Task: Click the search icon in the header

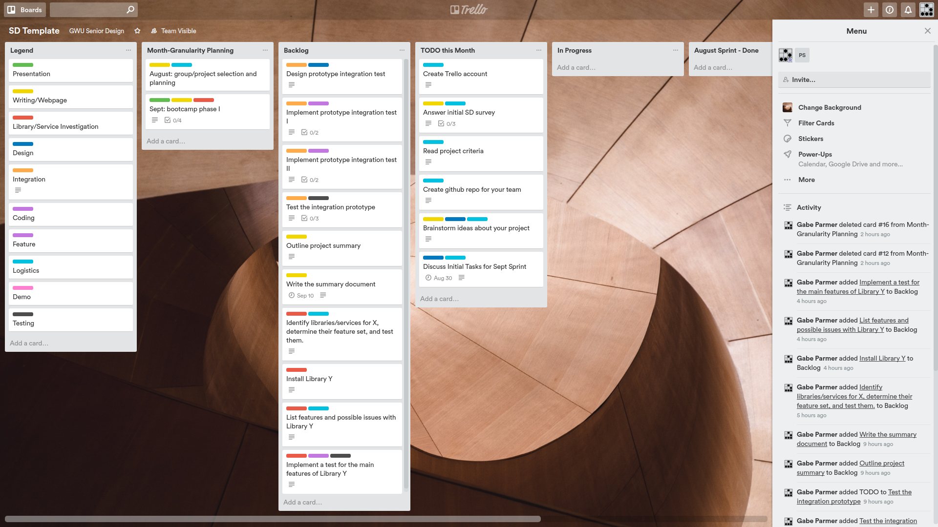Action: click(x=129, y=10)
